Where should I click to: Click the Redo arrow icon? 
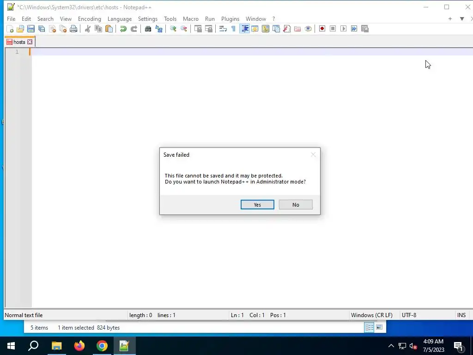[133, 29]
